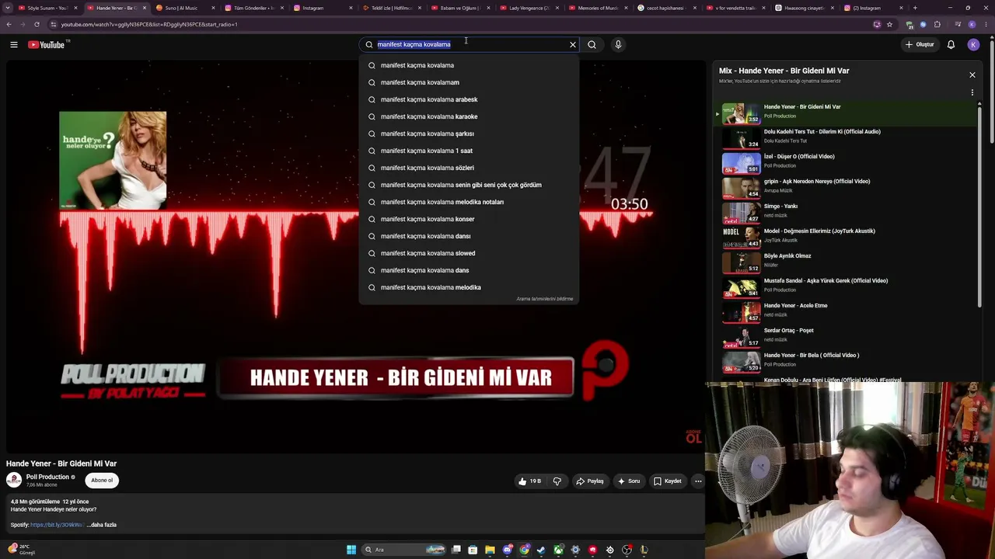Select suggestion ending with 'sözleri'

coord(469,168)
